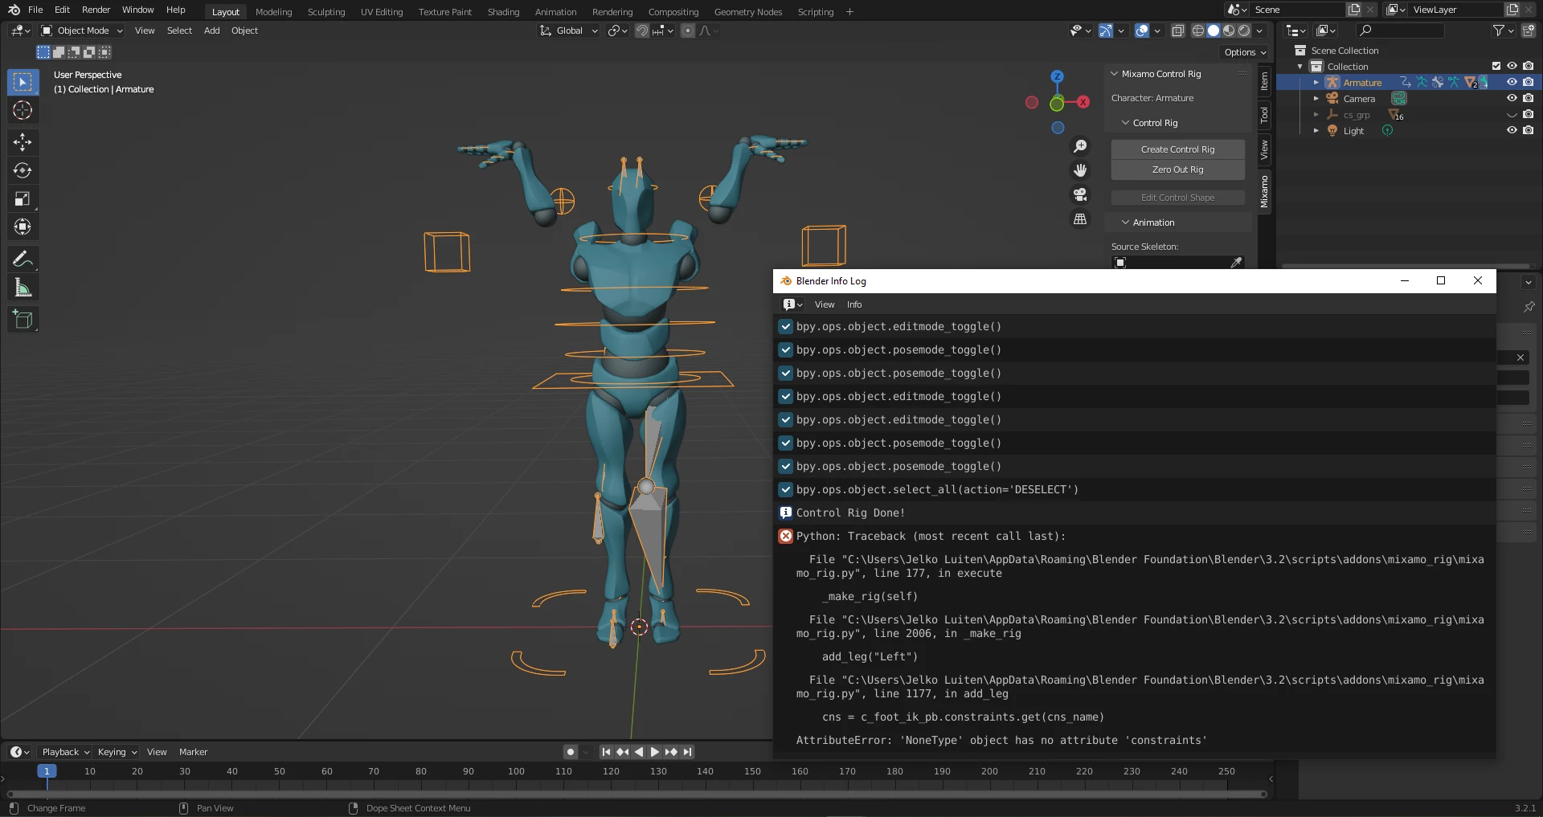Screen dimensions: 1543x817
Task: Select the Scale tool
Action: 23,198
